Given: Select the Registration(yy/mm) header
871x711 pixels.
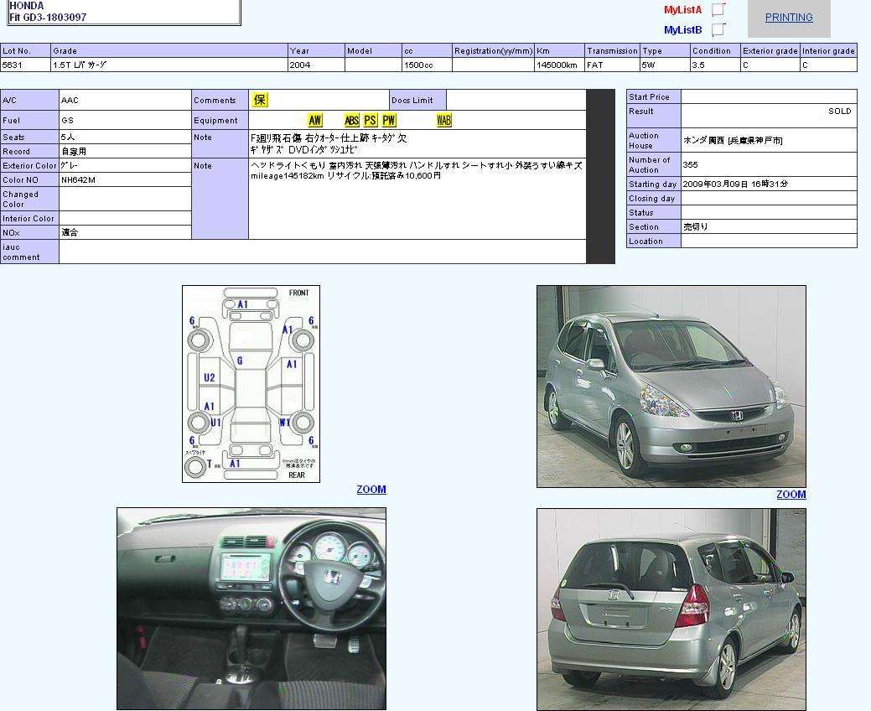Looking at the screenshot, I should tap(493, 50).
